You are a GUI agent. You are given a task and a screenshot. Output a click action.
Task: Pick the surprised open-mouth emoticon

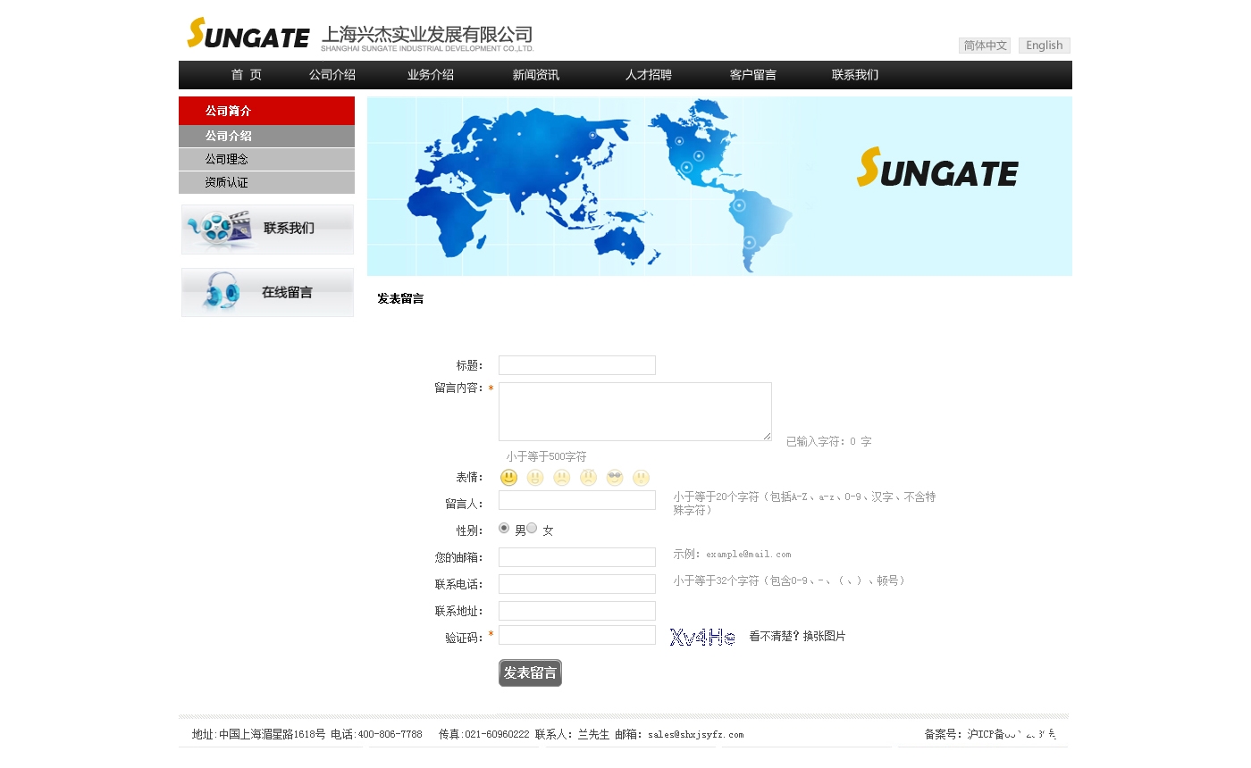(x=641, y=478)
